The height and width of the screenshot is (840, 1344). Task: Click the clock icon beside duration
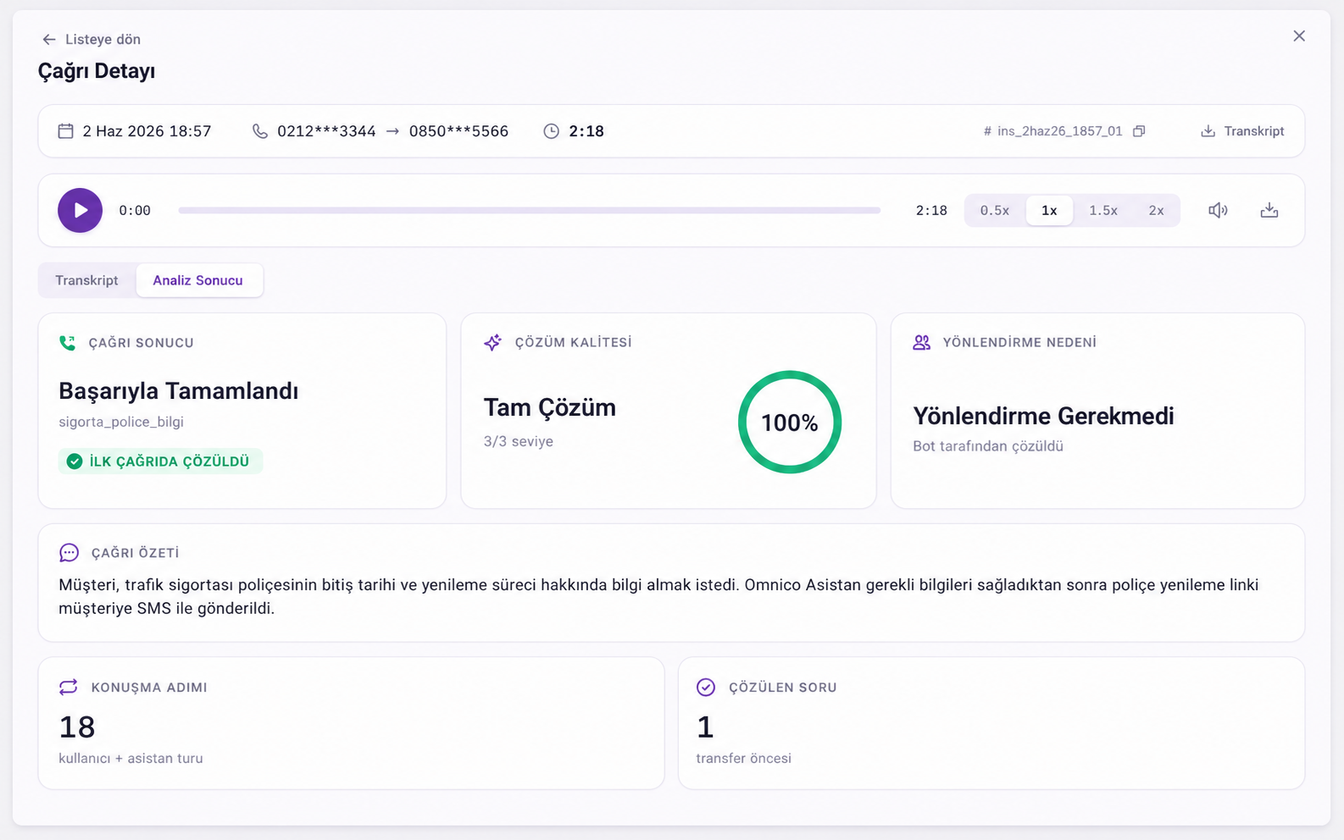click(551, 131)
